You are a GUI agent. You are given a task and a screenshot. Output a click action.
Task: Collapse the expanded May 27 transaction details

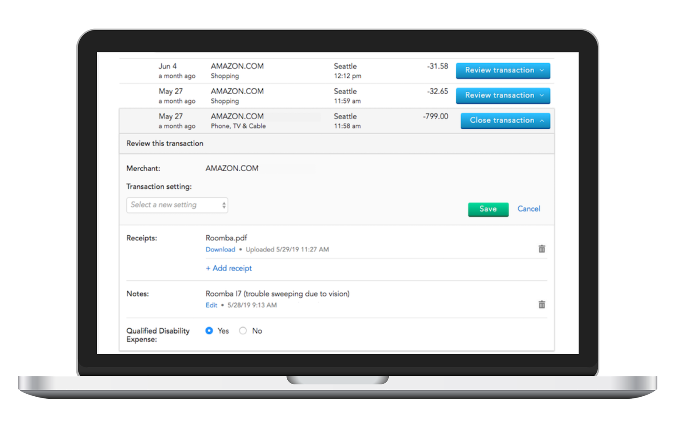[x=505, y=120]
